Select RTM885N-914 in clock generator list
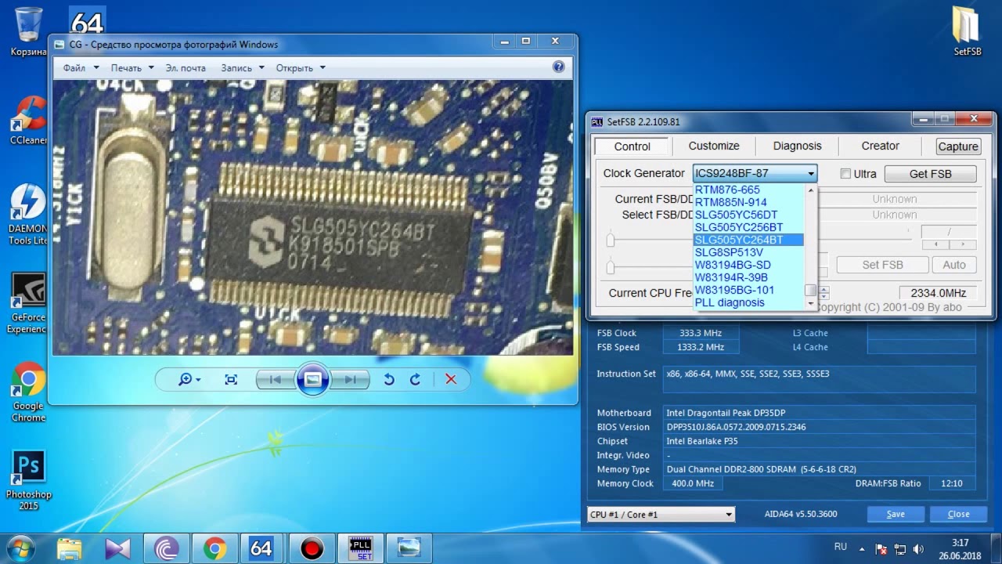The height and width of the screenshot is (564, 1002). [749, 202]
